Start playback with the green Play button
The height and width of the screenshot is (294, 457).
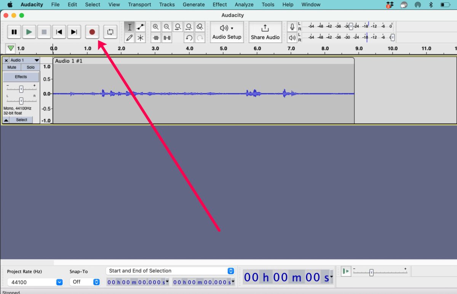29,32
